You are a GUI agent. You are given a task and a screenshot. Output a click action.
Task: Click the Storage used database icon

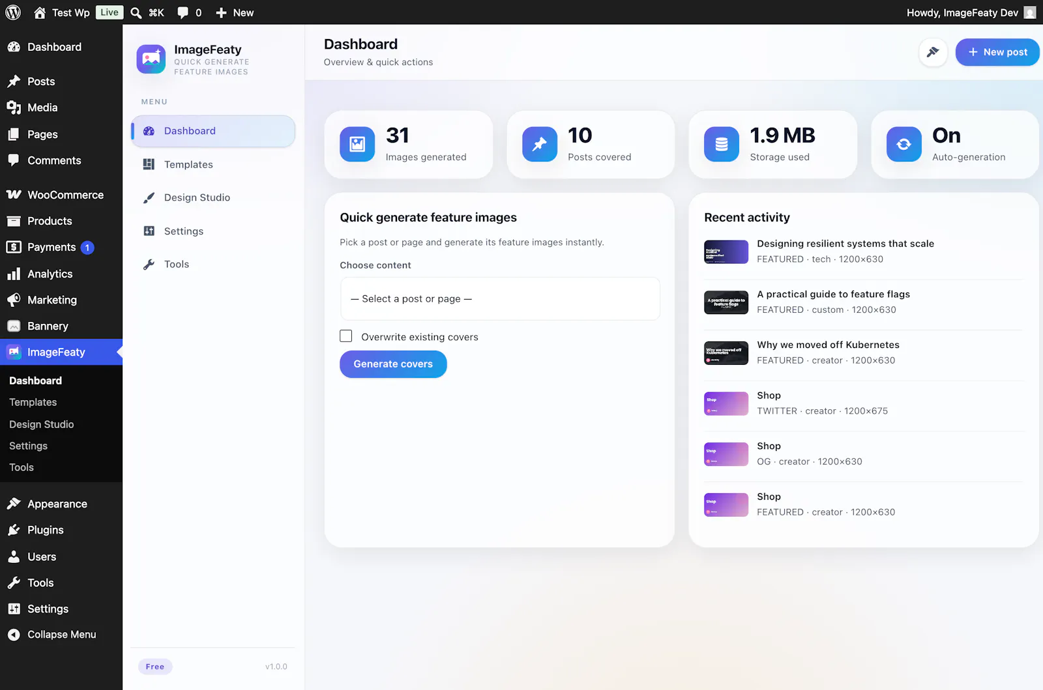722,144
